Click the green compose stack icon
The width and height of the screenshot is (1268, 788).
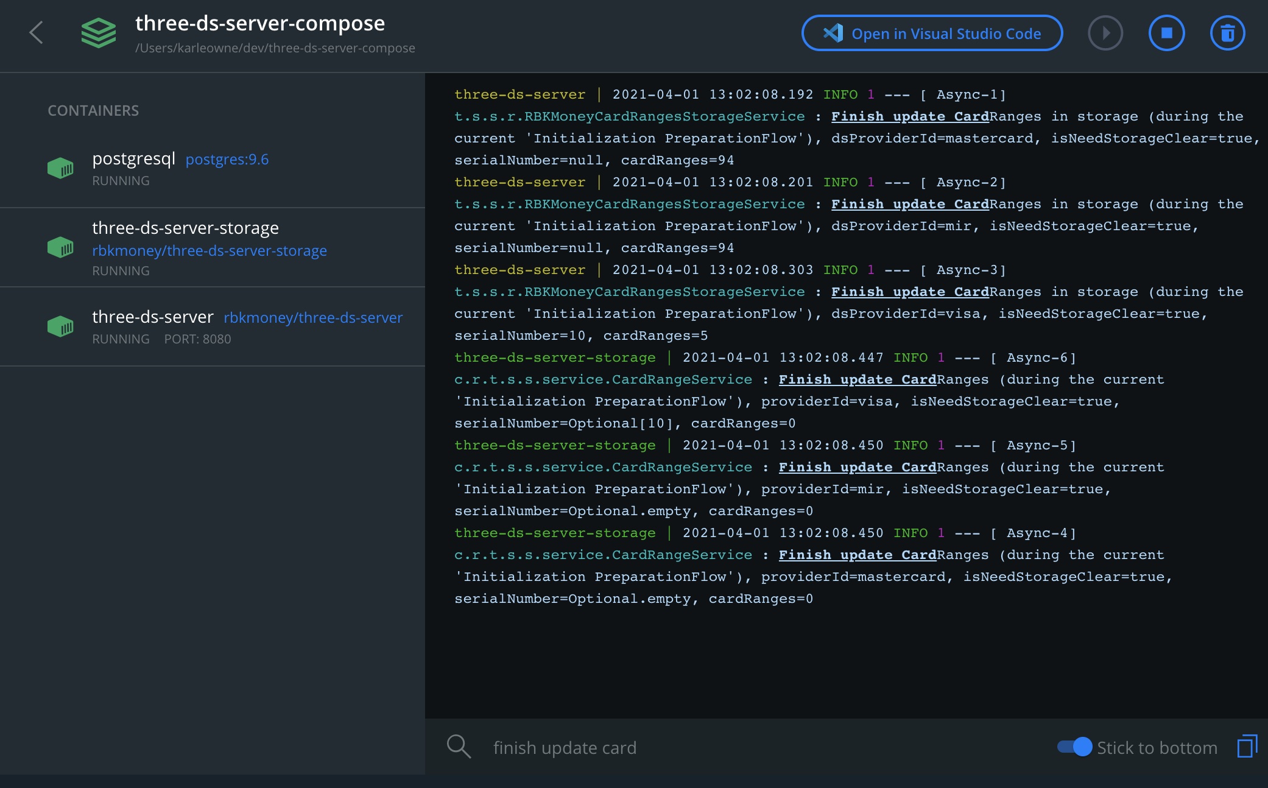pyautogui.click(x=99, y=33)
